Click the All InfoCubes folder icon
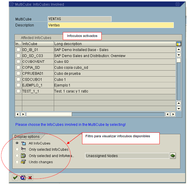This screenshot has height=185, width=187. (x=23, y=143)
